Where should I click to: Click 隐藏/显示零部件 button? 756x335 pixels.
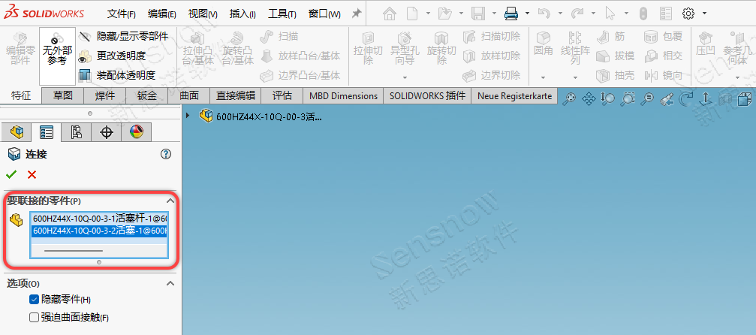pos(124,36)
